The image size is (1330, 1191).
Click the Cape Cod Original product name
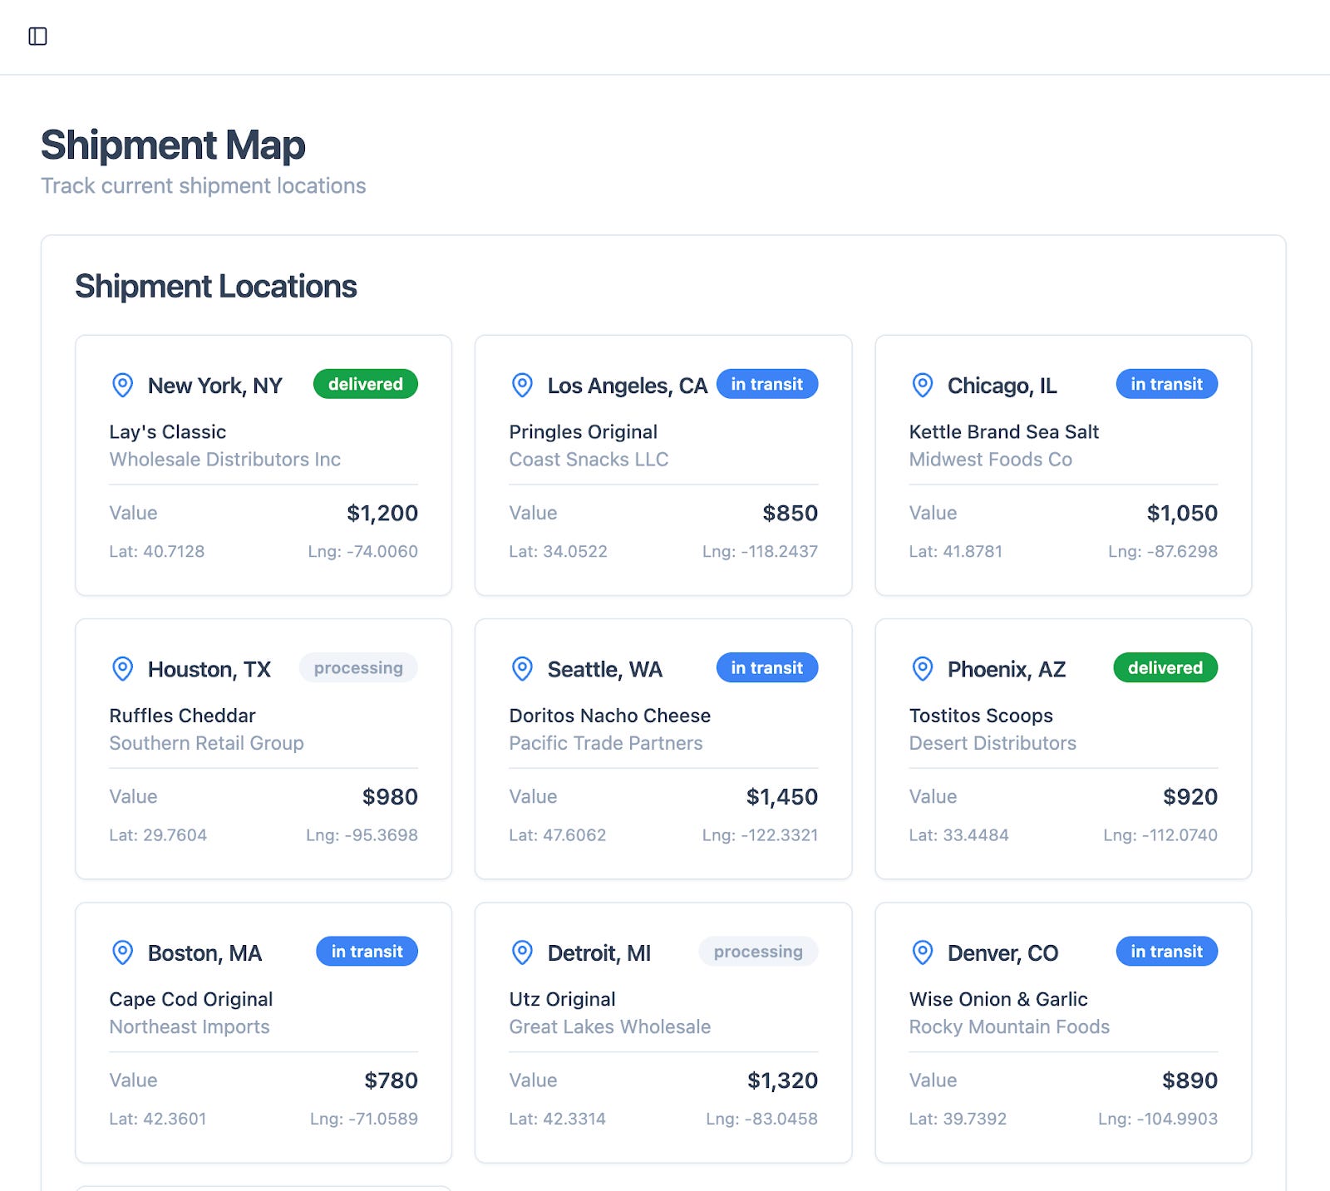[x=191, y=999]
